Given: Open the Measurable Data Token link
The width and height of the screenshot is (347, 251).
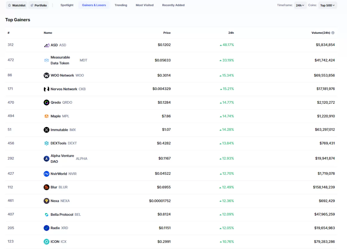Looking at the screenshot, I should pyautogui.click(x=60, y=60).
